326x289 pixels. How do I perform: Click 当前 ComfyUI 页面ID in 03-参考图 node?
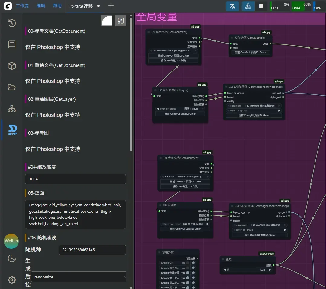(x=185, y=229)
